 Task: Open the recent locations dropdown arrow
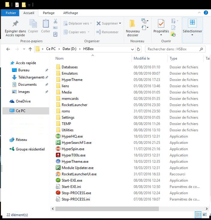click(24, 49)
